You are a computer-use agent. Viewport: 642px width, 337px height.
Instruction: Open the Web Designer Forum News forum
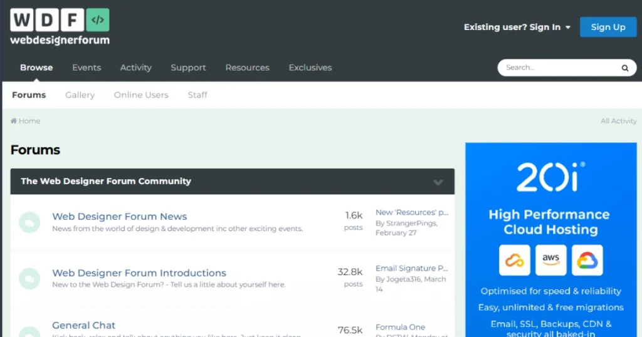pyautogui.click(x=119, y=216)
